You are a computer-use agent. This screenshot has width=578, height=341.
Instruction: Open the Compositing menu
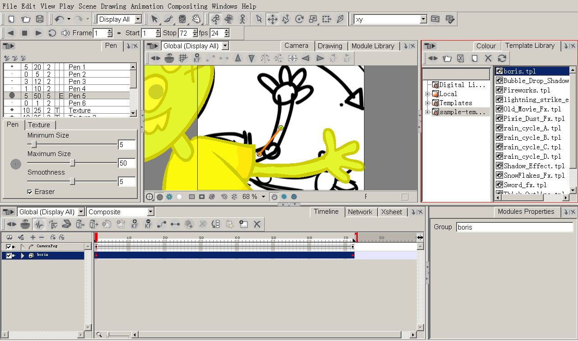(x=187, y=6)
